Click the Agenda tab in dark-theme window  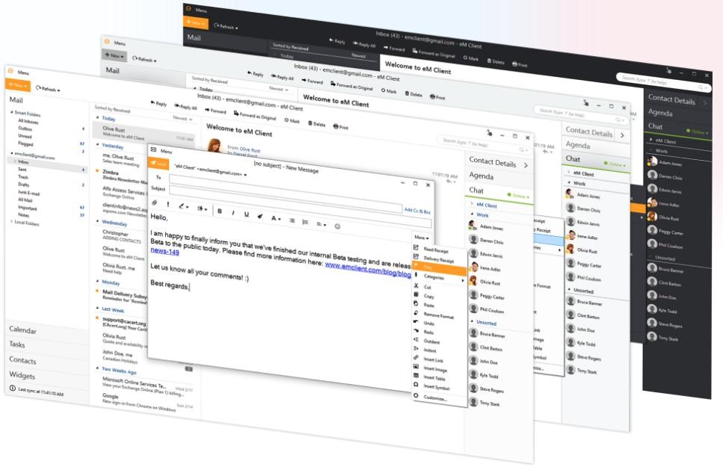coord(660,112)
